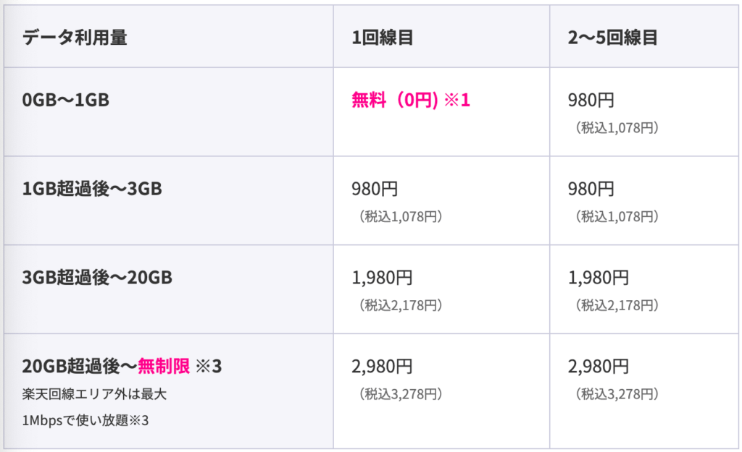Click 税込3,278円 under 2〜5回線目
This screenshot has width=742, height=452.
[617, 394]
